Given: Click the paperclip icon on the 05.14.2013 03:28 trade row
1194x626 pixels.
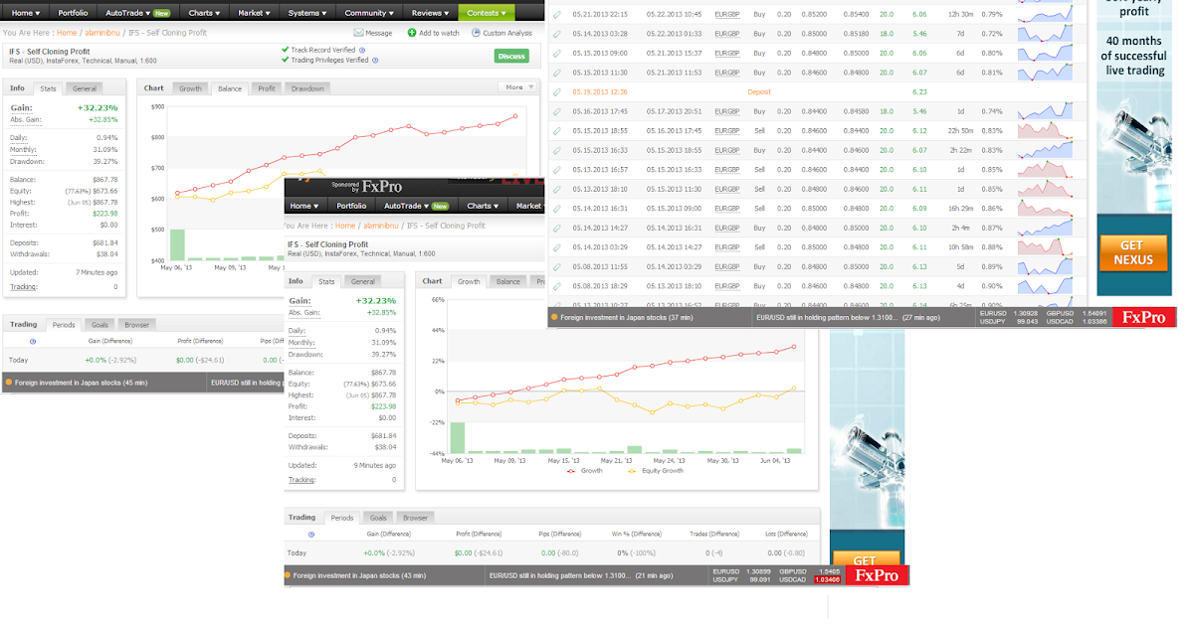Looking at the screenshot, I should (556, 34).
